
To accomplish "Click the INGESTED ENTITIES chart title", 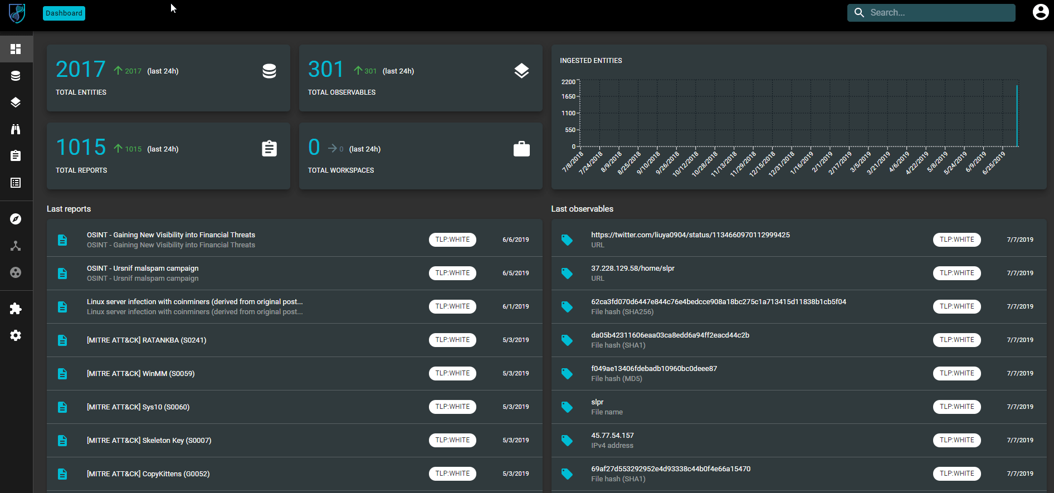I will pos(591,61).
